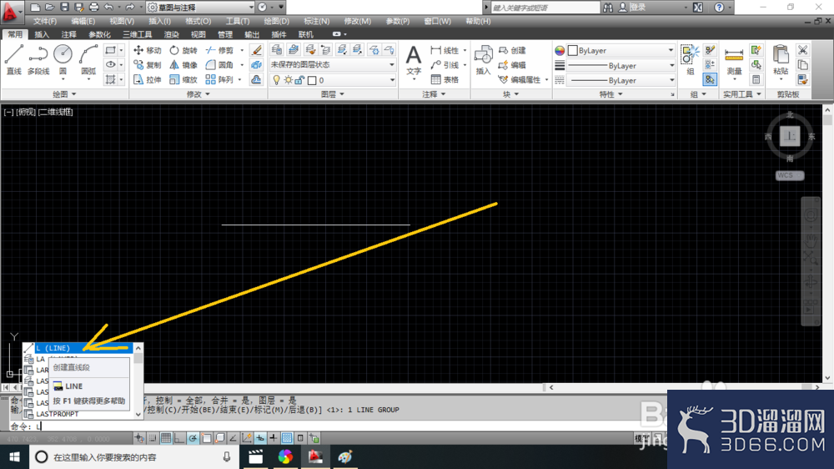Image resolution: width=834 pixels, height=469 pixels.
Task: Toggle the layer on/off lightbulb
Action: pos(276,80)
